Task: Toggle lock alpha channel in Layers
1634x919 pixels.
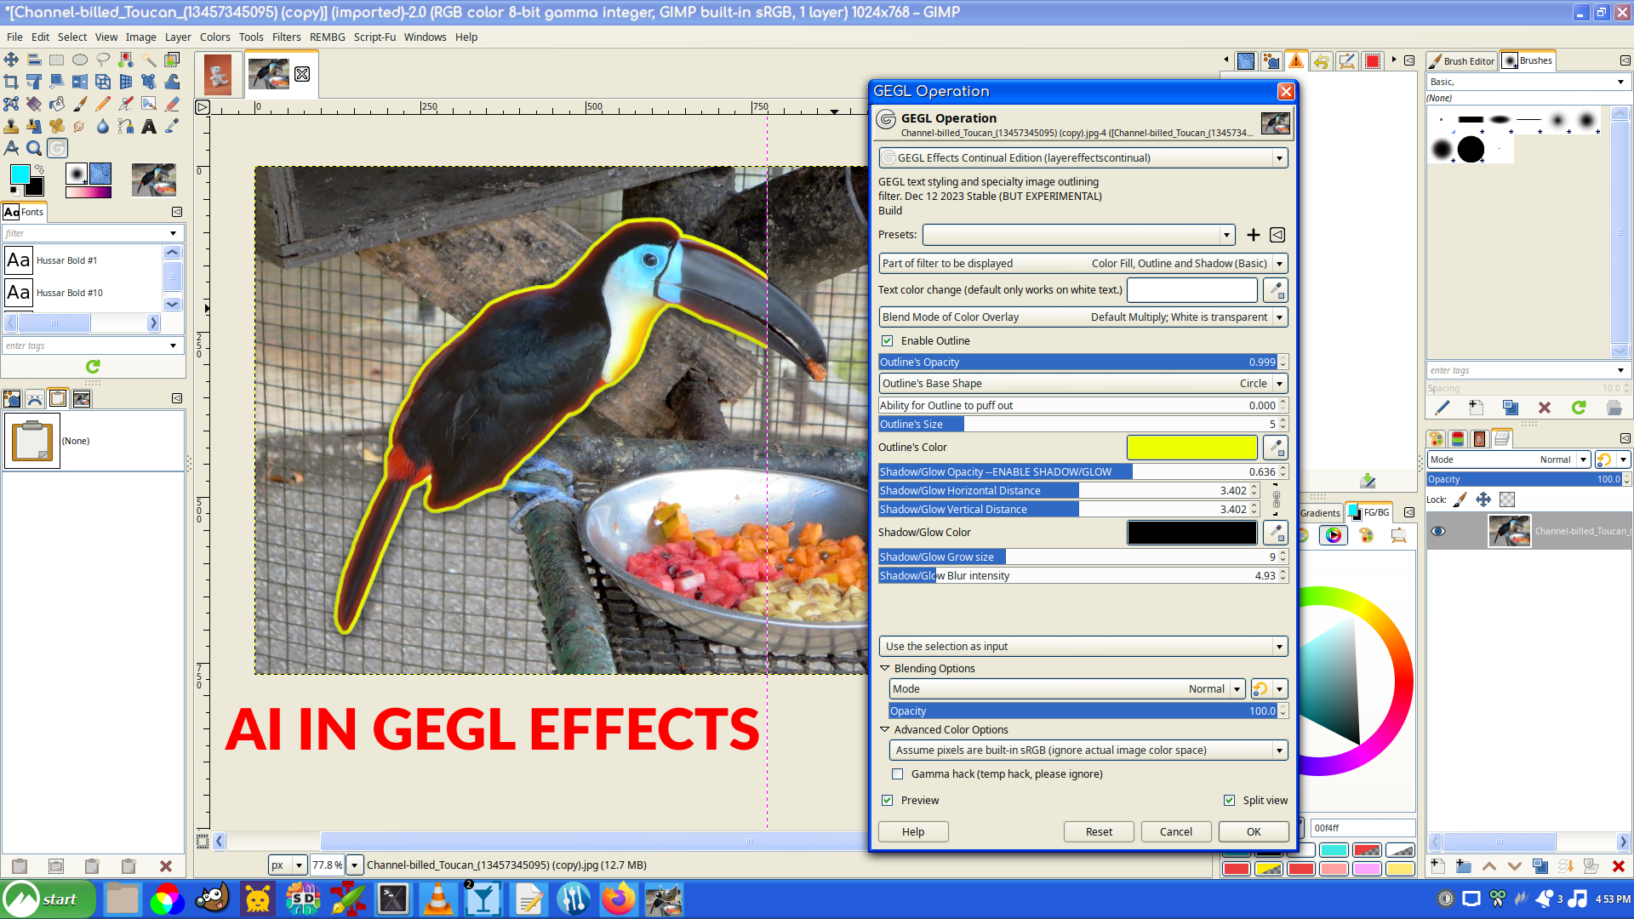Action: (x=1507, y=499)
